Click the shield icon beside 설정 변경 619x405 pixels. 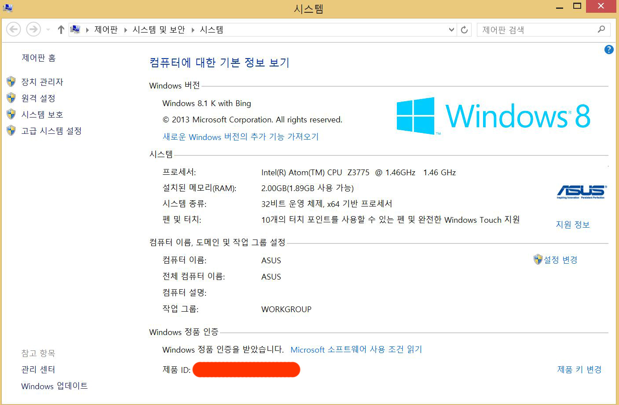point(538,260)
